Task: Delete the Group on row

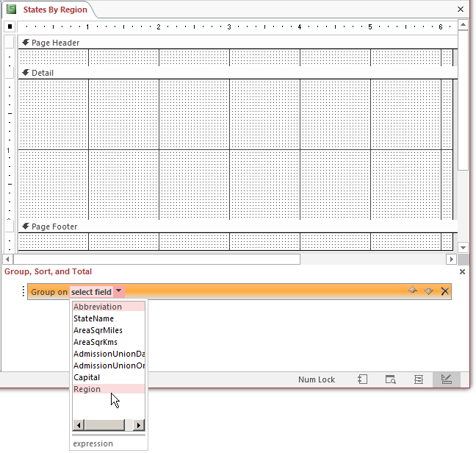Action: pos(444,291)
